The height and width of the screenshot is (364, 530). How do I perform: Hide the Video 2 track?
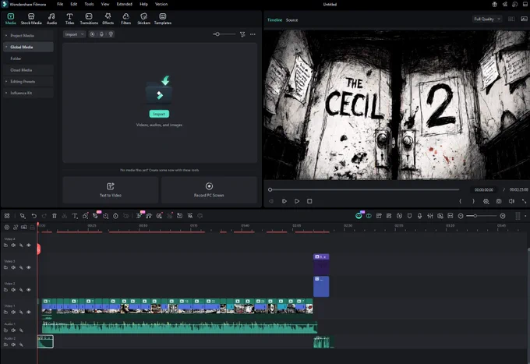point(29,290)
